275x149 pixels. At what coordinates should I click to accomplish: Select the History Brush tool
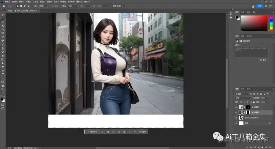pos(3,52)
